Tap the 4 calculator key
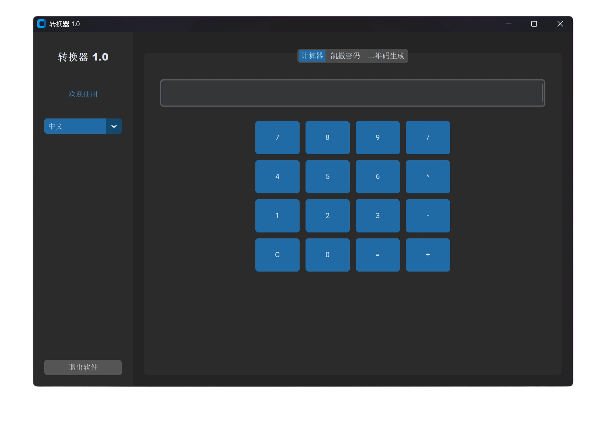 click(x=277, y=177)
